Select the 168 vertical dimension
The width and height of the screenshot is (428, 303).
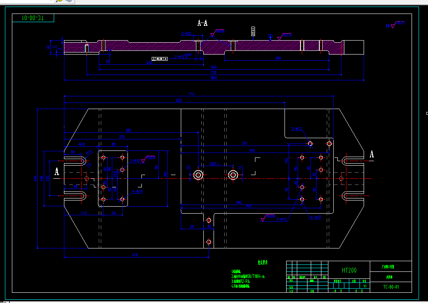tap(42, 178)
